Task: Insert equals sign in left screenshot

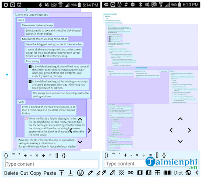Action: pos(50,156)
